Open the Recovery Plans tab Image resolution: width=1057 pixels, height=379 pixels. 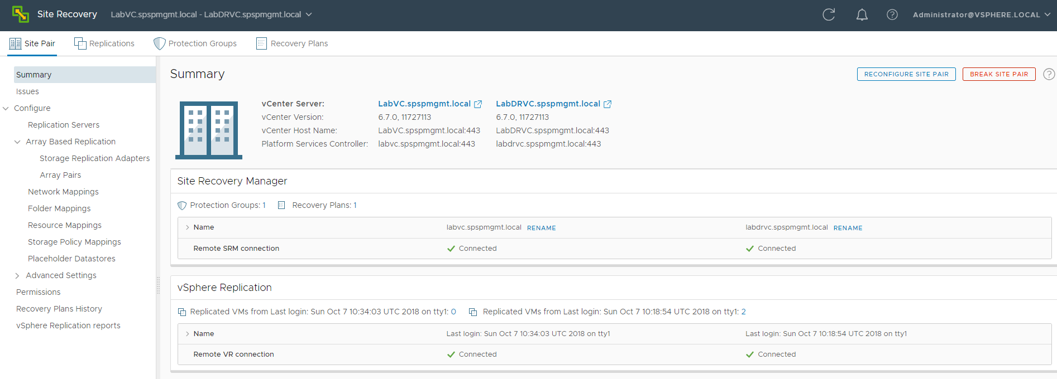[x=292, y=43]
